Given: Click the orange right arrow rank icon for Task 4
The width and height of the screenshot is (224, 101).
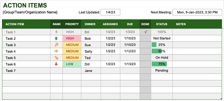Looking at the screenshot, I should [x=56, y=51].
